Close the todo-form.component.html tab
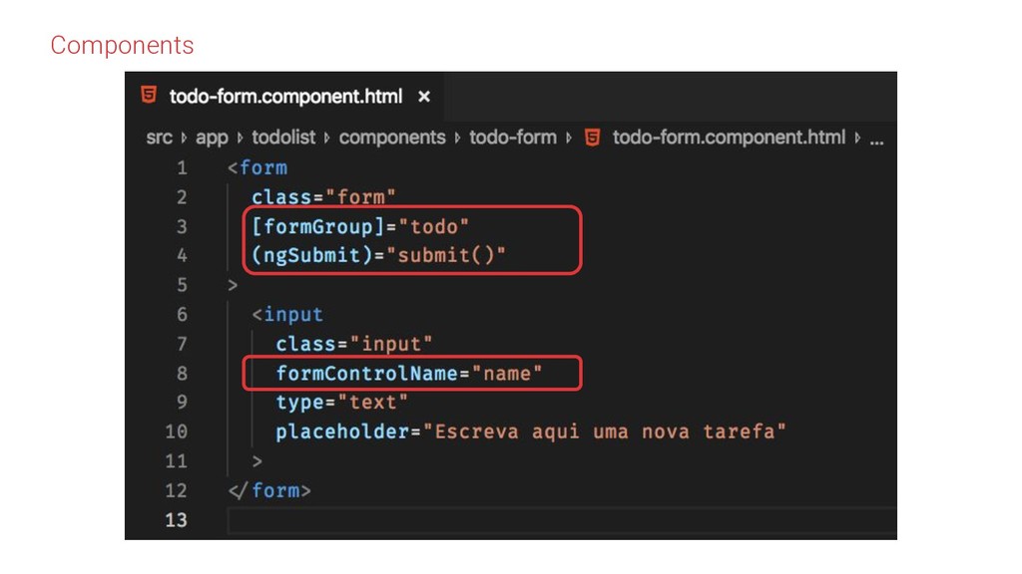Viewport: 1022px width, 574px height. pos(424,97)
